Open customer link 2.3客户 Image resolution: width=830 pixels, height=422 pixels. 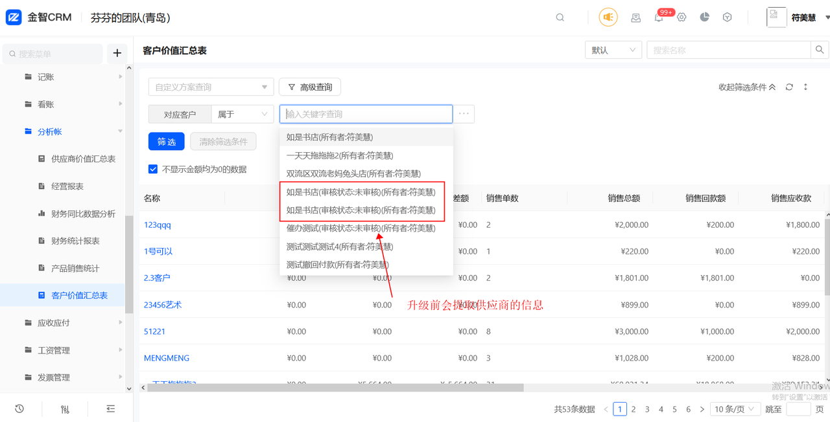point(157,278)
